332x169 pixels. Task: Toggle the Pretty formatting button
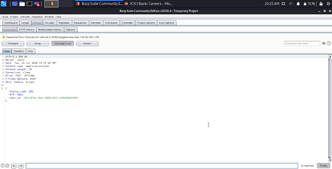point(323,166)
